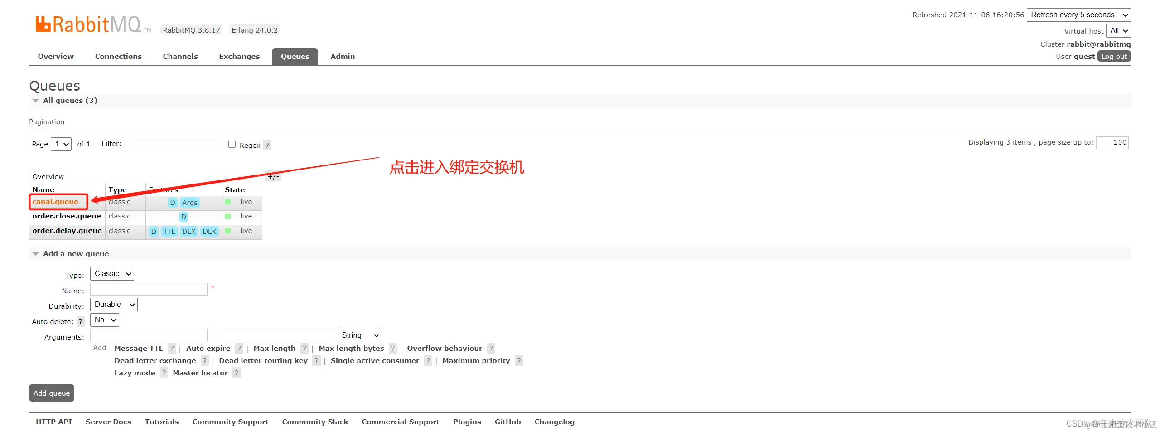Click the Add queue button
The width and height of the screenshot is (1160, 432).
tap(52, 393)
